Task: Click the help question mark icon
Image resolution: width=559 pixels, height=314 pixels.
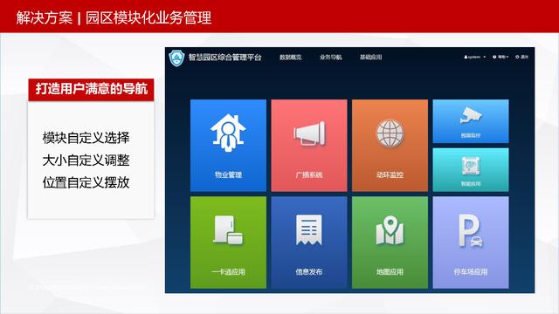Action: [x=494, y=57]
